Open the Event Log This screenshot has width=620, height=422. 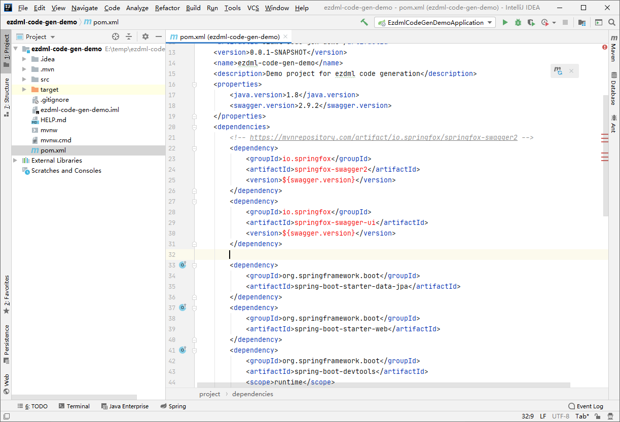click(x=586, y=406)
